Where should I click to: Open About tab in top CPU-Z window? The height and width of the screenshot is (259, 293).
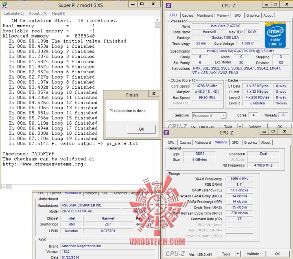(x=268, y=15)
